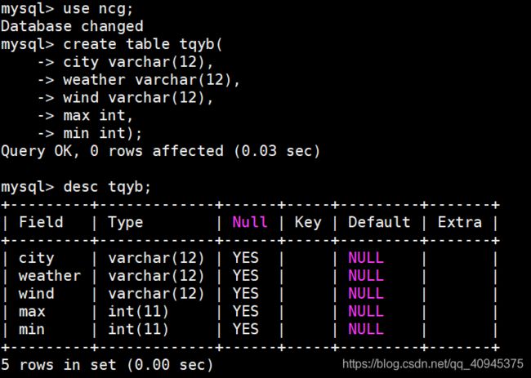
Task: Click the 'Field' column header
Action: click(x=41, y=222)
